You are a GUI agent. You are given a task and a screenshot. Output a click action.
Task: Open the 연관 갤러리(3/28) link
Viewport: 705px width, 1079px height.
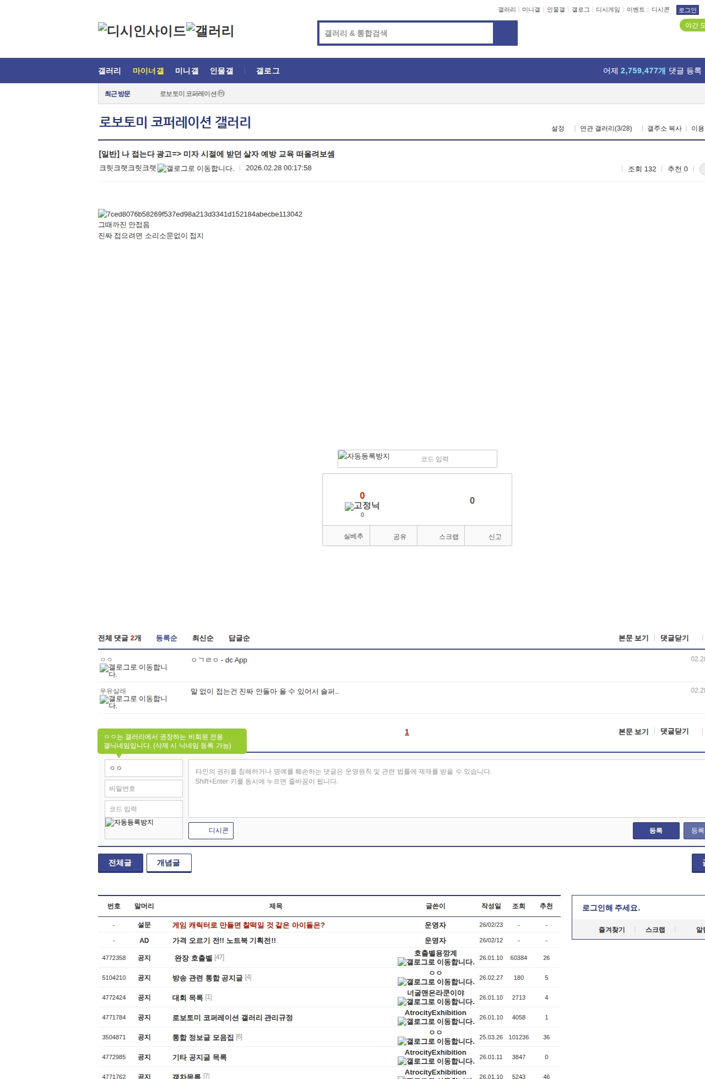[606, 128]
